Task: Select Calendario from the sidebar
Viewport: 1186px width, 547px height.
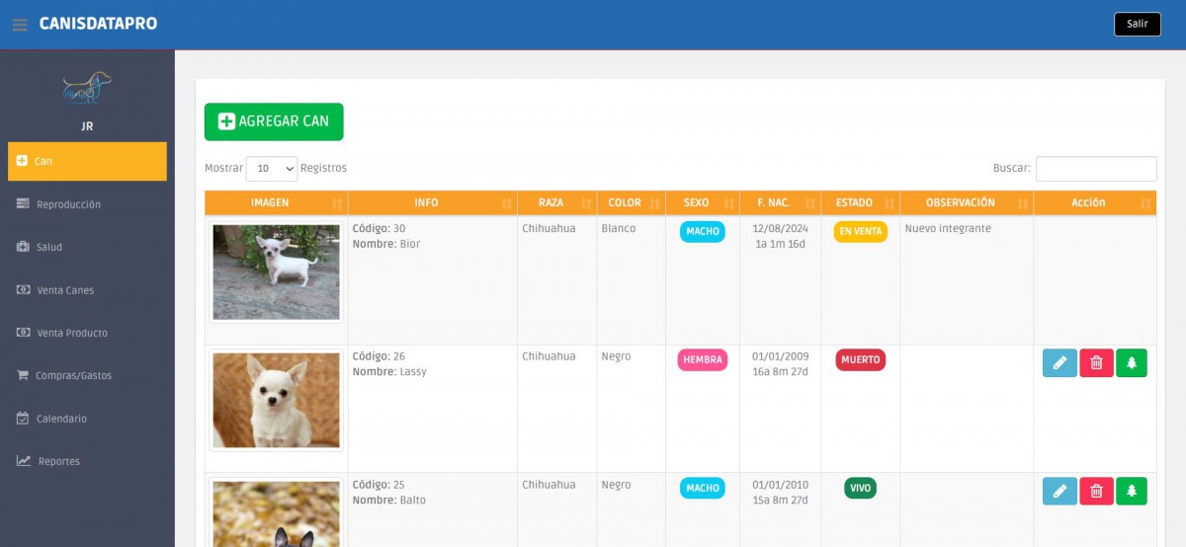Action: 61,419
